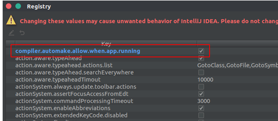278x121 pixels.
Task: Close the Registry dialog with red button
Action: click(x=9, y=6)
